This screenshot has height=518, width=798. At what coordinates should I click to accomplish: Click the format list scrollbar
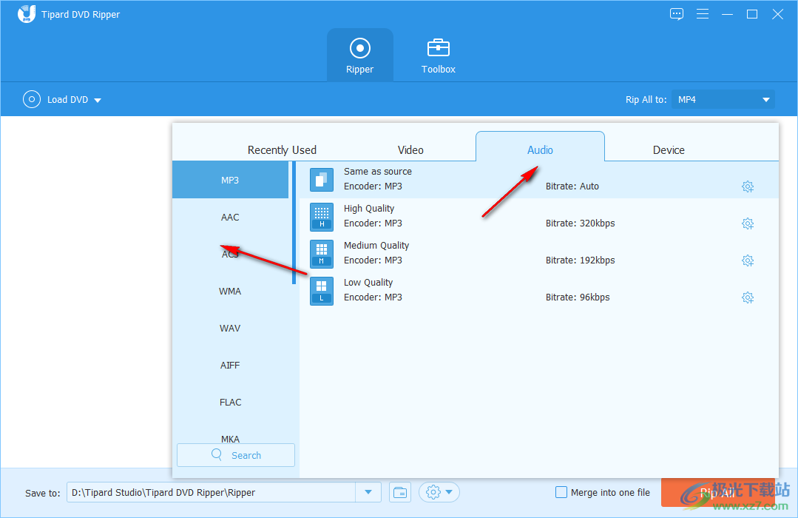coord(294,222)
